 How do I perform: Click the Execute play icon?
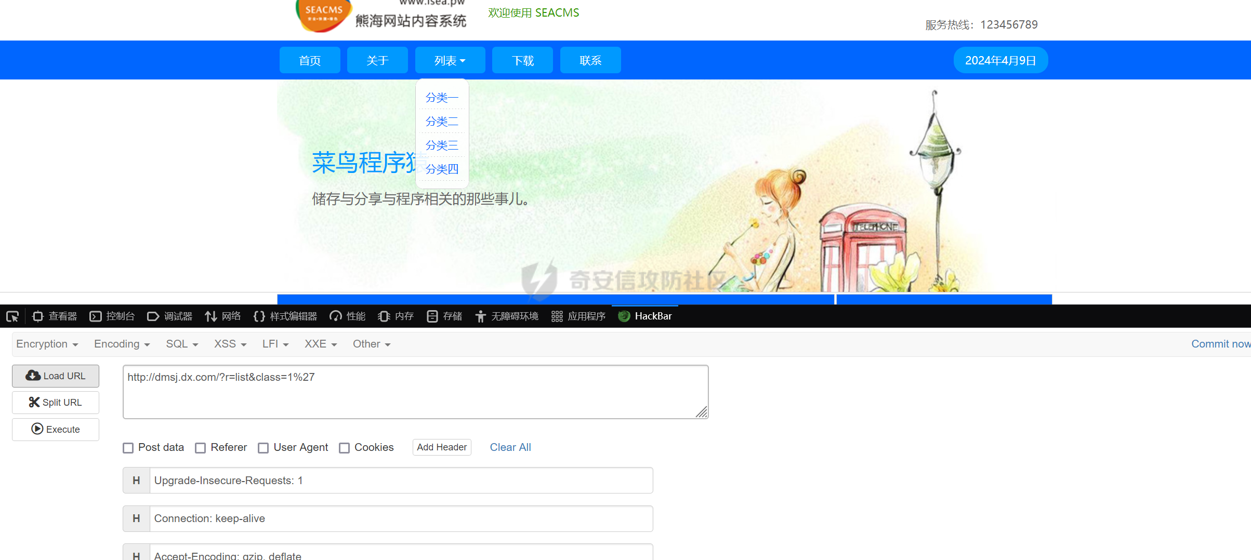(37, 429)
